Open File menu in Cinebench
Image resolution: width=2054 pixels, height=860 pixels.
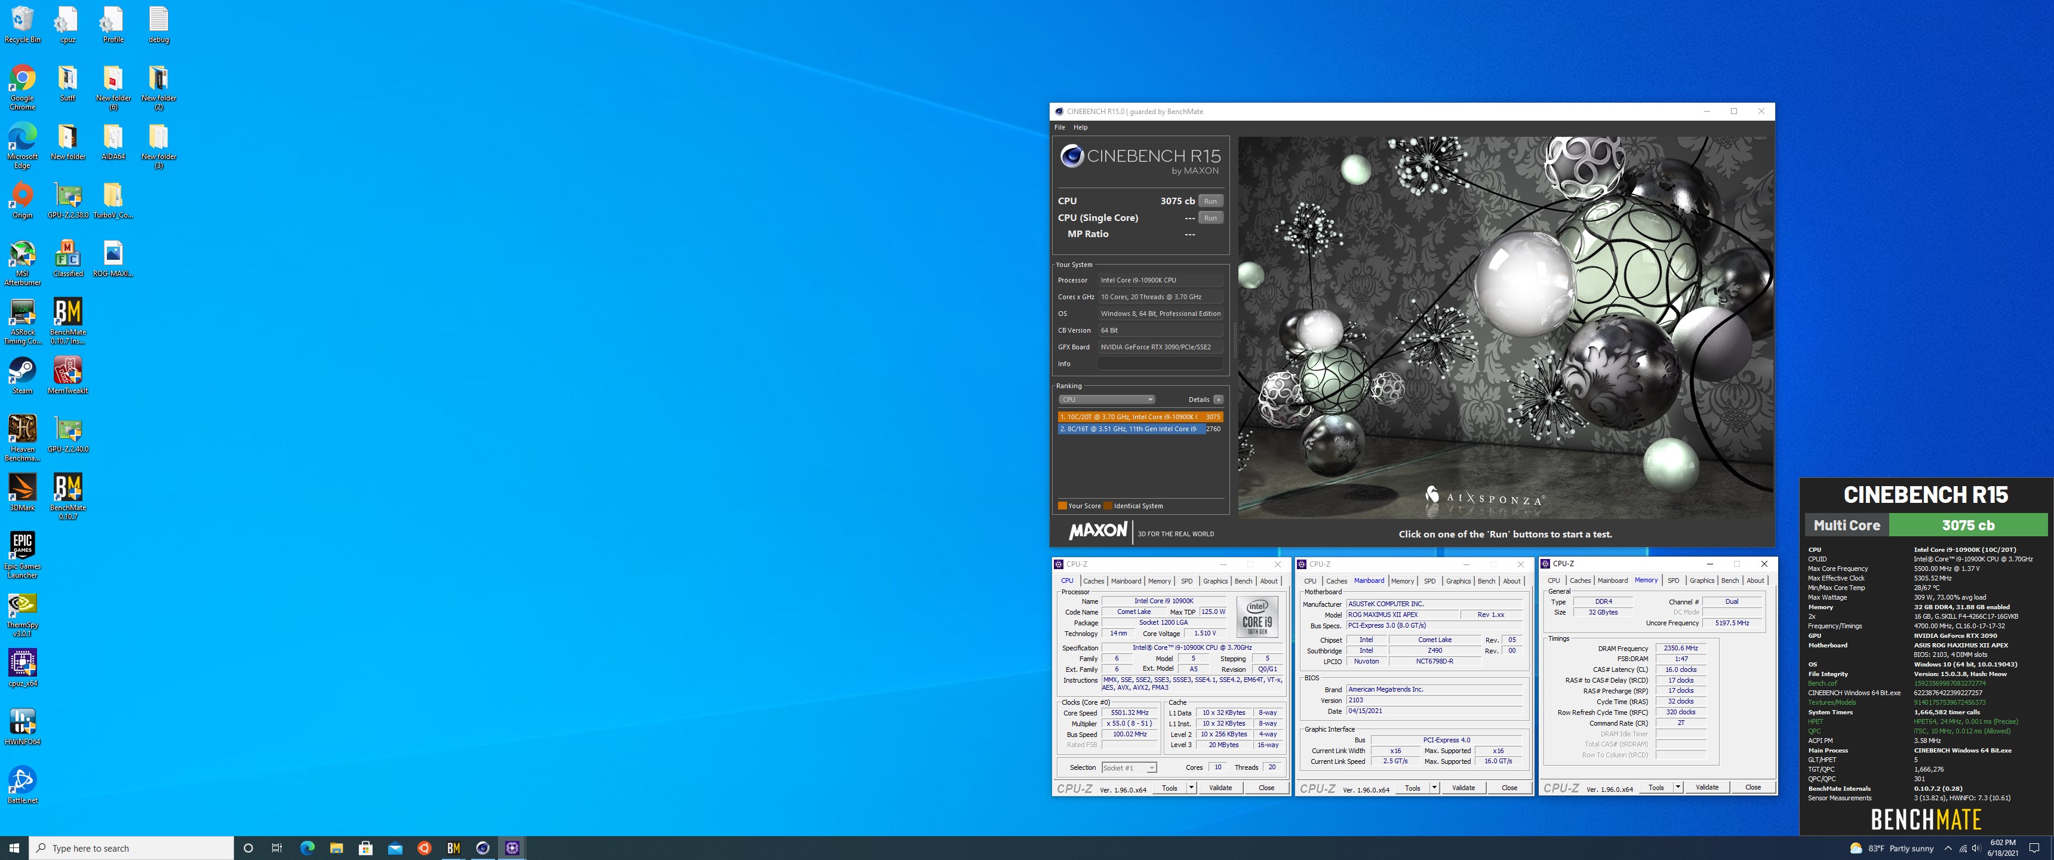[x=1060, y=128]
